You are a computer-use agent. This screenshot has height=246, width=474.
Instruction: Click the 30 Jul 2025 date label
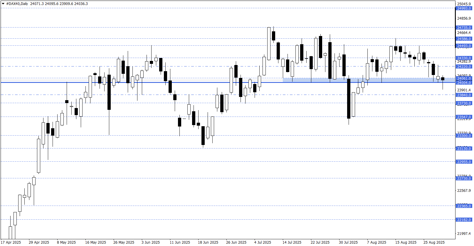coord(348,242)
